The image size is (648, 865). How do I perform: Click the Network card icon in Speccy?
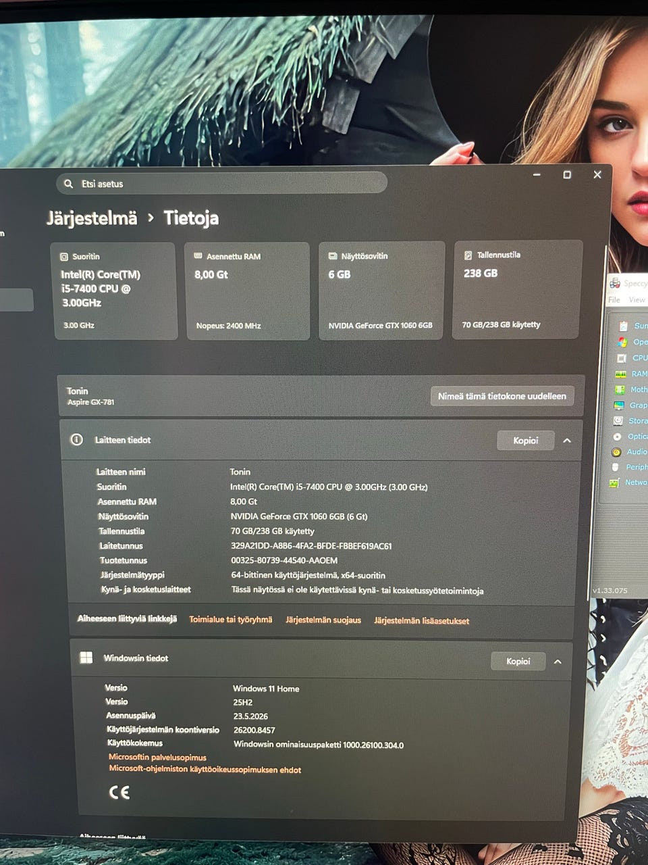(x=614, y=483)
